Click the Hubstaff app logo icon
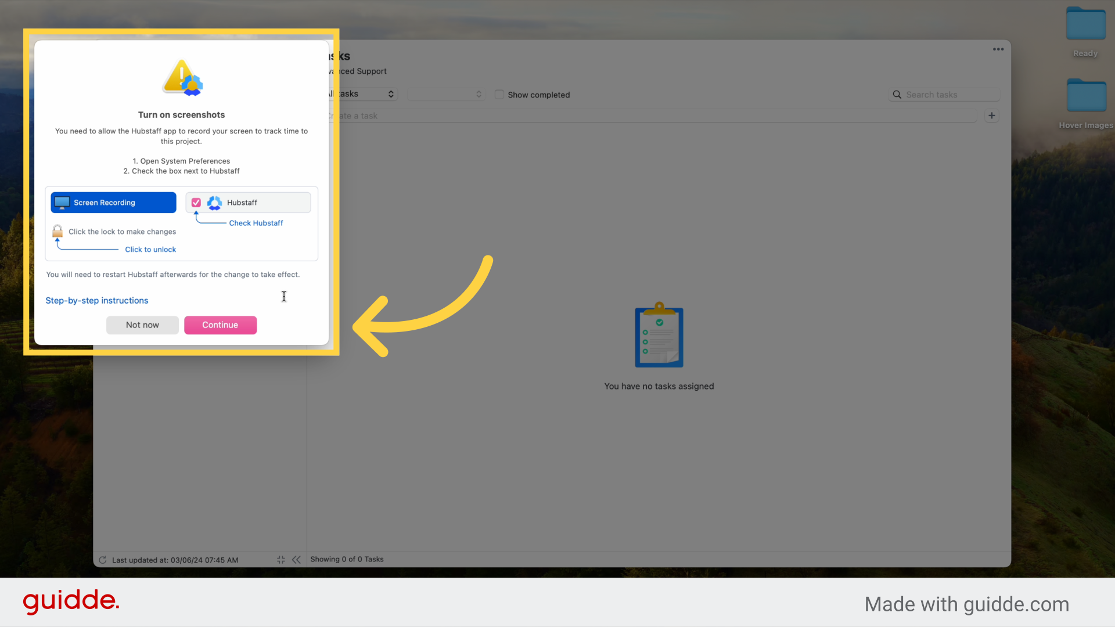The height and width of the screenshot is (627, 1115). tap(214, 203)
